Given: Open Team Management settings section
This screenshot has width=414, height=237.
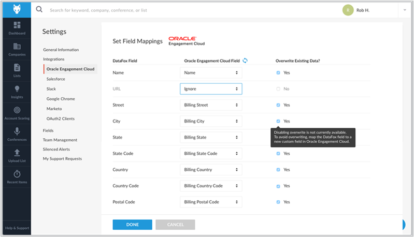Looking at the screenshot, I should click(x=60, y=140).
